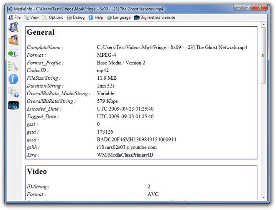Click the Digimetrics waveform icon in sidebar

tap(13, 105)
